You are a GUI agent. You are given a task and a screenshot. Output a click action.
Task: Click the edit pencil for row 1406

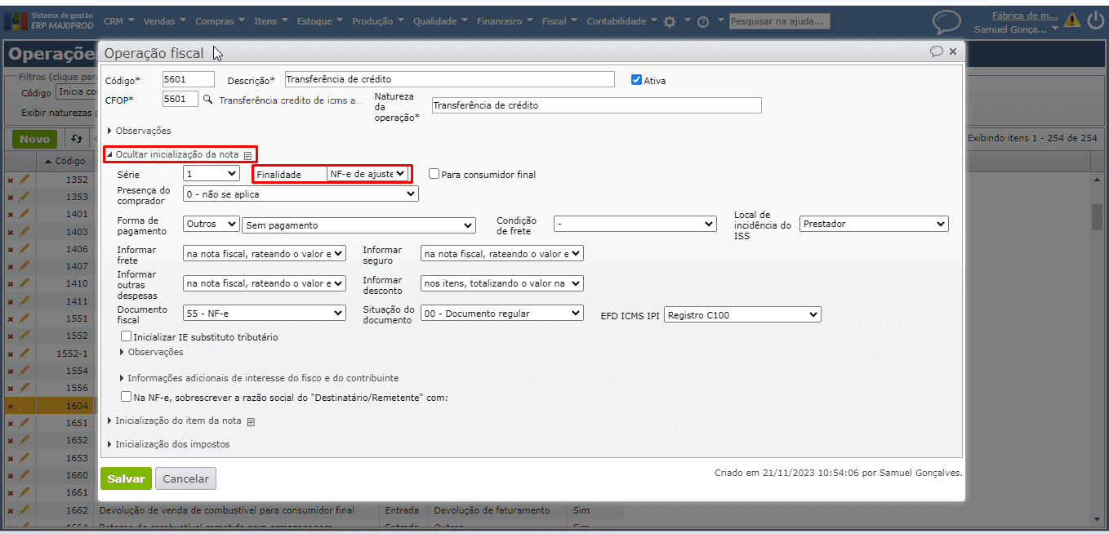(24, 249)
